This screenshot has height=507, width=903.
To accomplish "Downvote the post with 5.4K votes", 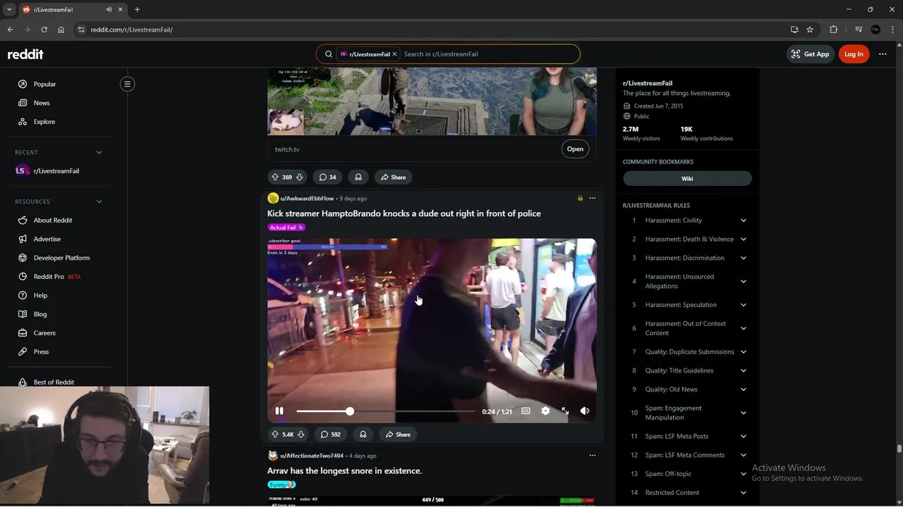I will pos(301,434).
